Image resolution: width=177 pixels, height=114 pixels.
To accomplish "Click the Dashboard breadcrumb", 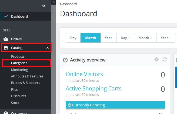I will [68, 4].
